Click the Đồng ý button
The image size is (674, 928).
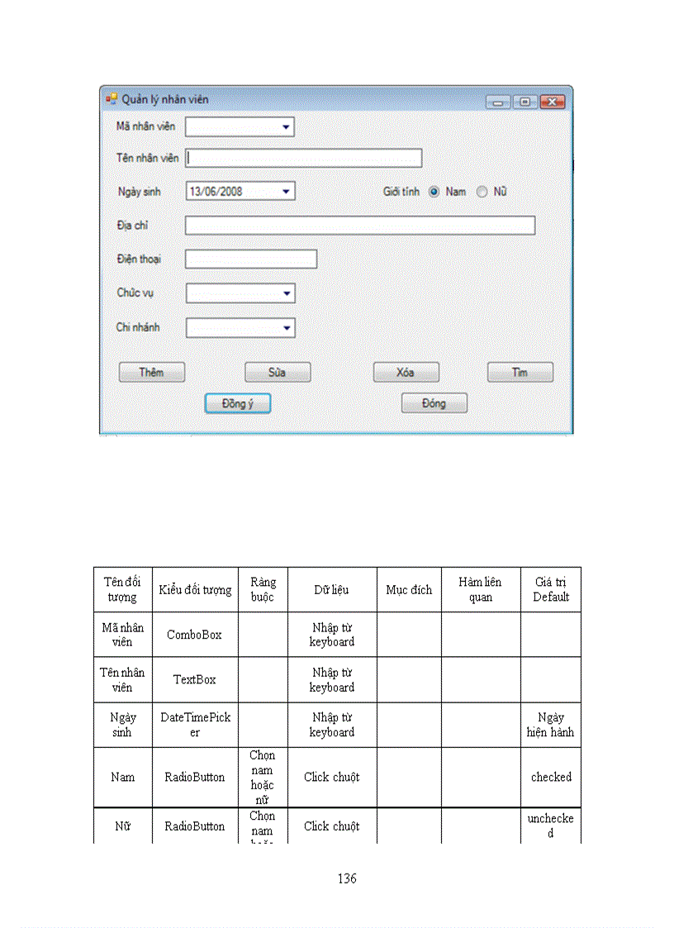[x=237, y=402]
